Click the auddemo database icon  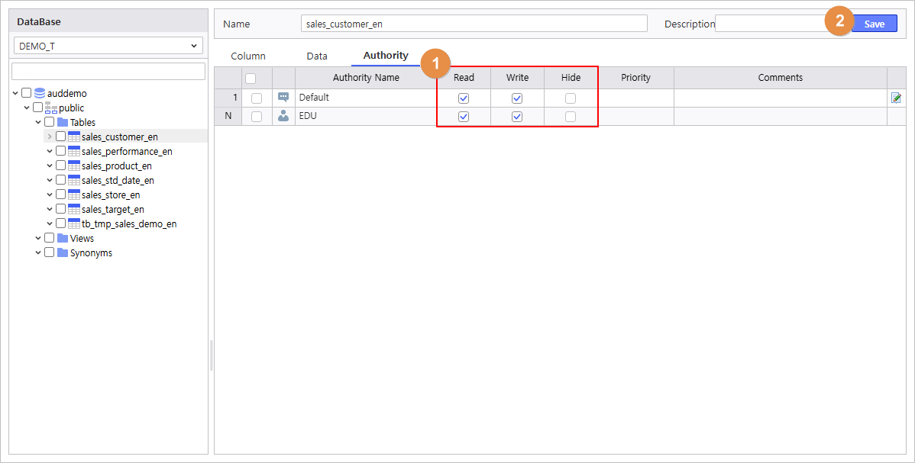point(40,93)
